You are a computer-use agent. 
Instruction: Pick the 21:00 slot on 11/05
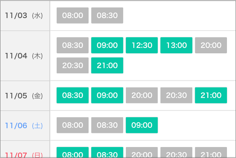[211, 95]
